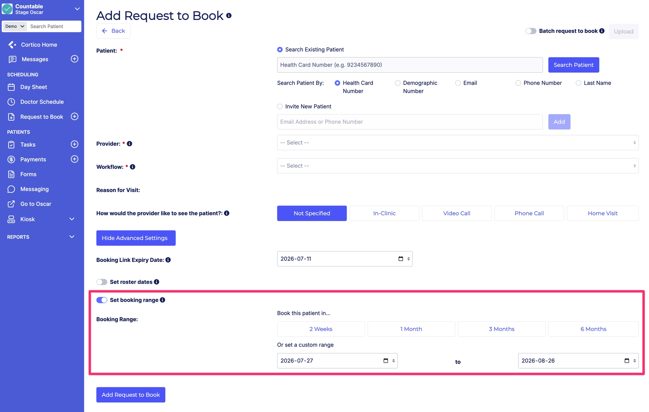Viewport: 649px width, 412px height.
Task: Select Email search option
Action: [x=458, y=83]
